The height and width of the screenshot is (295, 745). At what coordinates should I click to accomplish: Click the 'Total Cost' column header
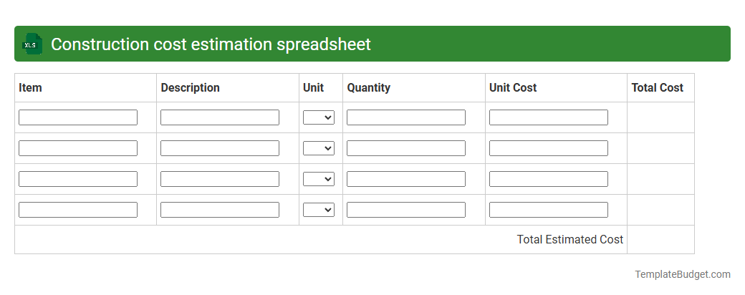[x=658, y=87]
